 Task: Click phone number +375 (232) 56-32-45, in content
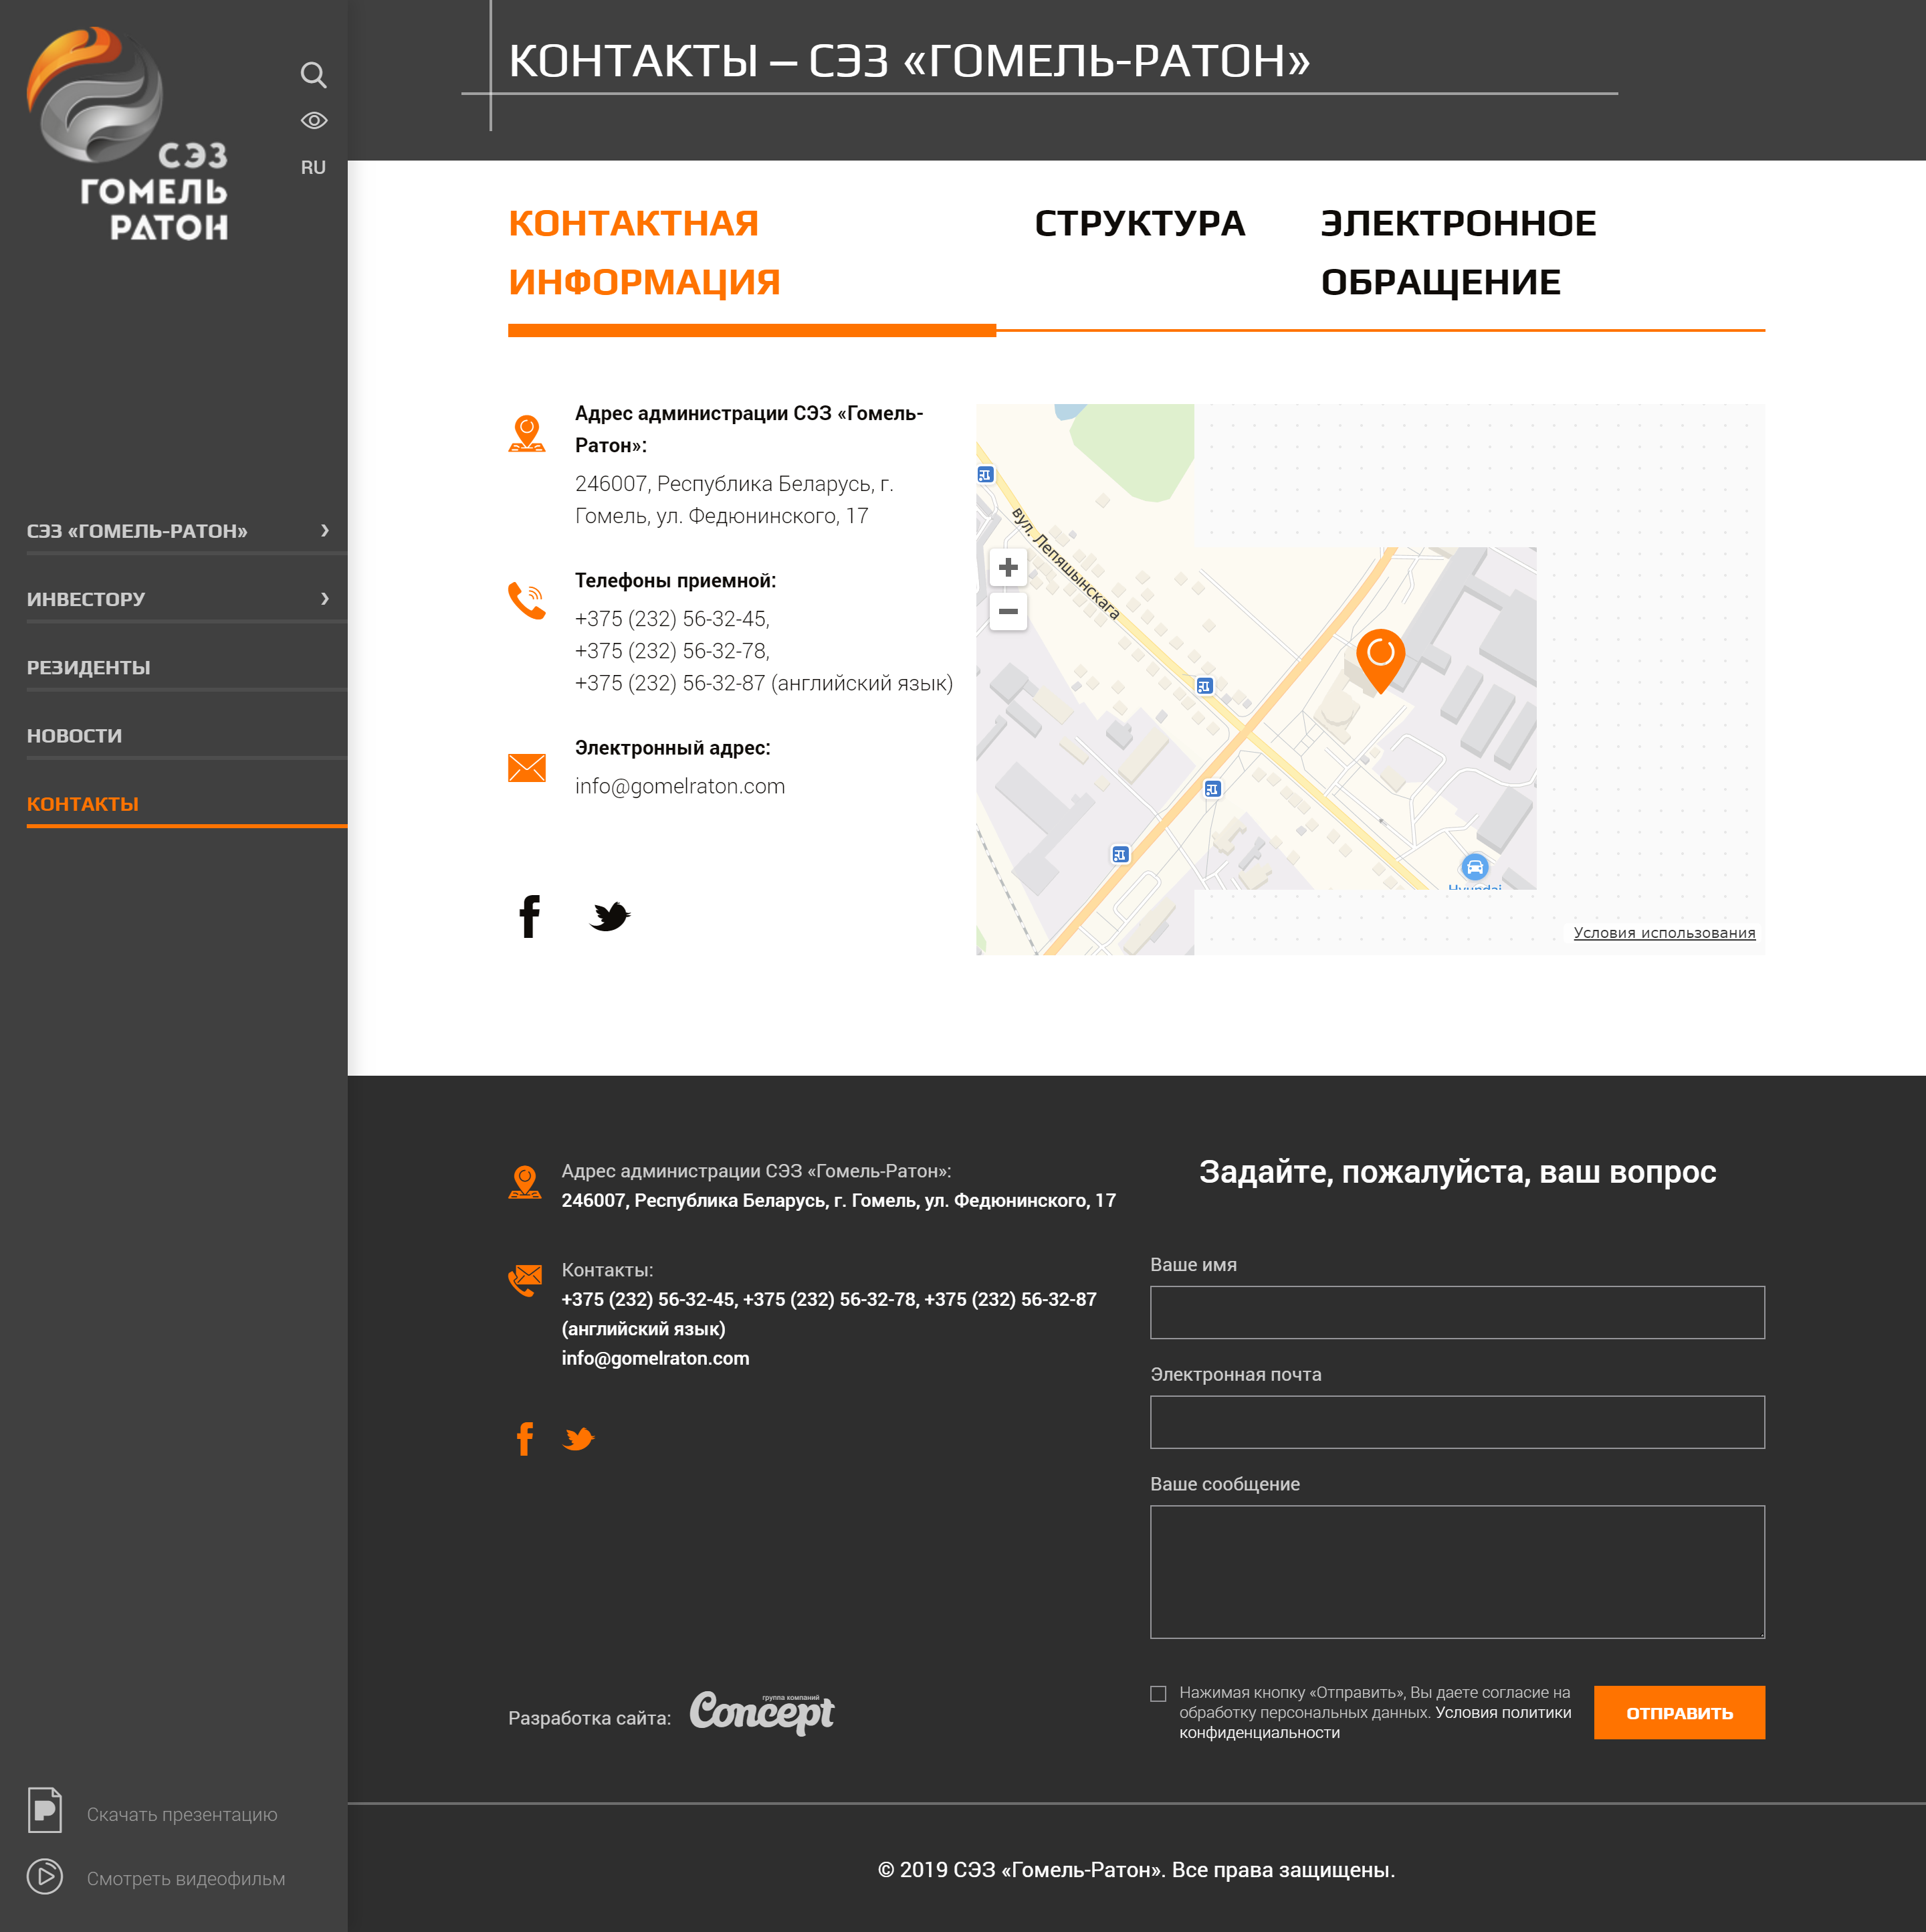click(x=673, y=619)
